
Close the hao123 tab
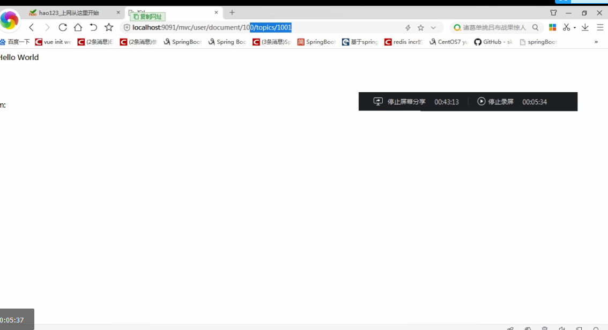118,12
